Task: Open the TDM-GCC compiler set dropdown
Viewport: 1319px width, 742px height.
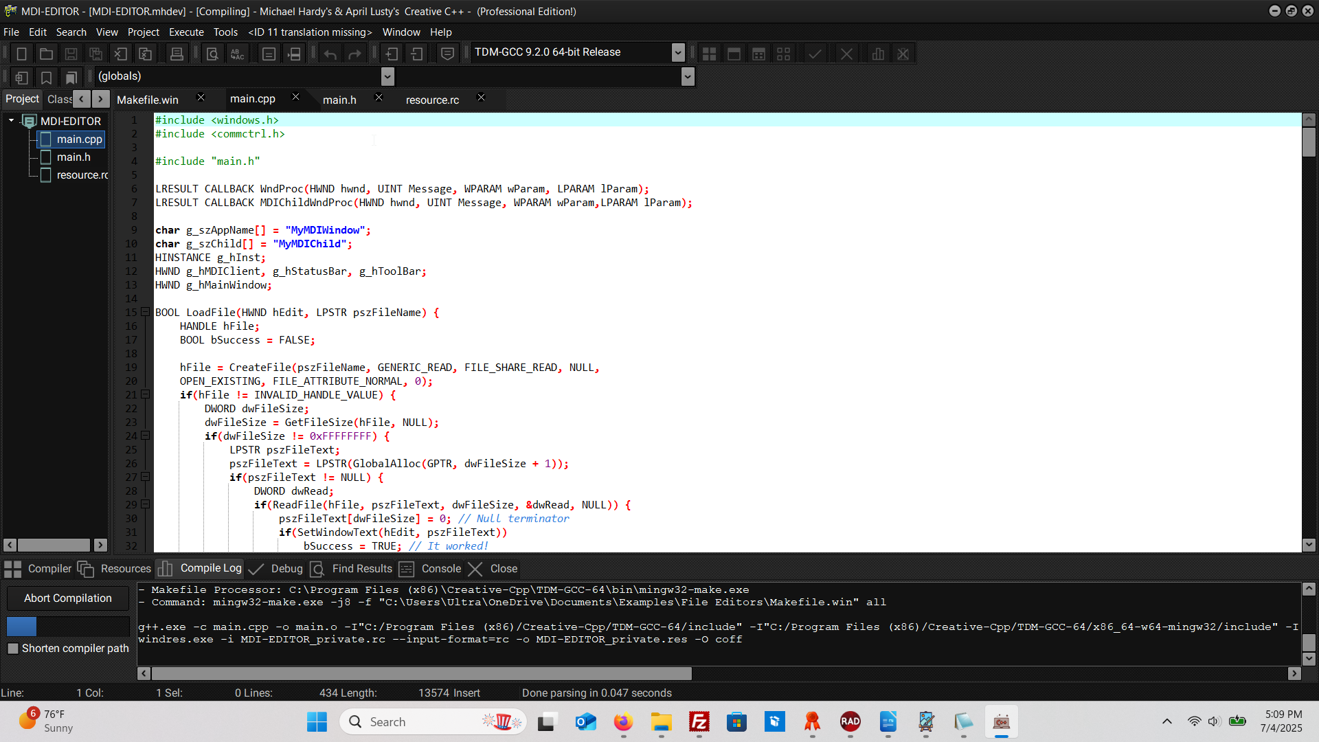Action: pyautogui.click(x=678, y=52)
